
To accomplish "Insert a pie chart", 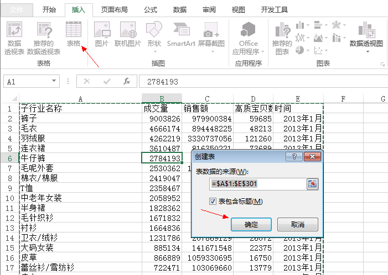I will click(x=299, y=50).
